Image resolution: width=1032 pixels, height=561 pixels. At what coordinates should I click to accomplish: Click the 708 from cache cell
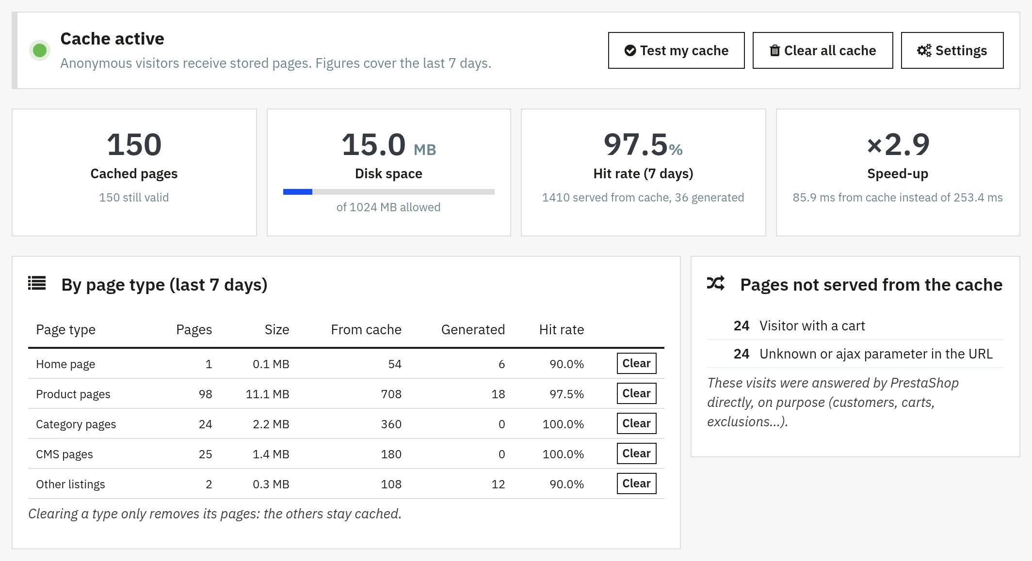tap(391, 394)
